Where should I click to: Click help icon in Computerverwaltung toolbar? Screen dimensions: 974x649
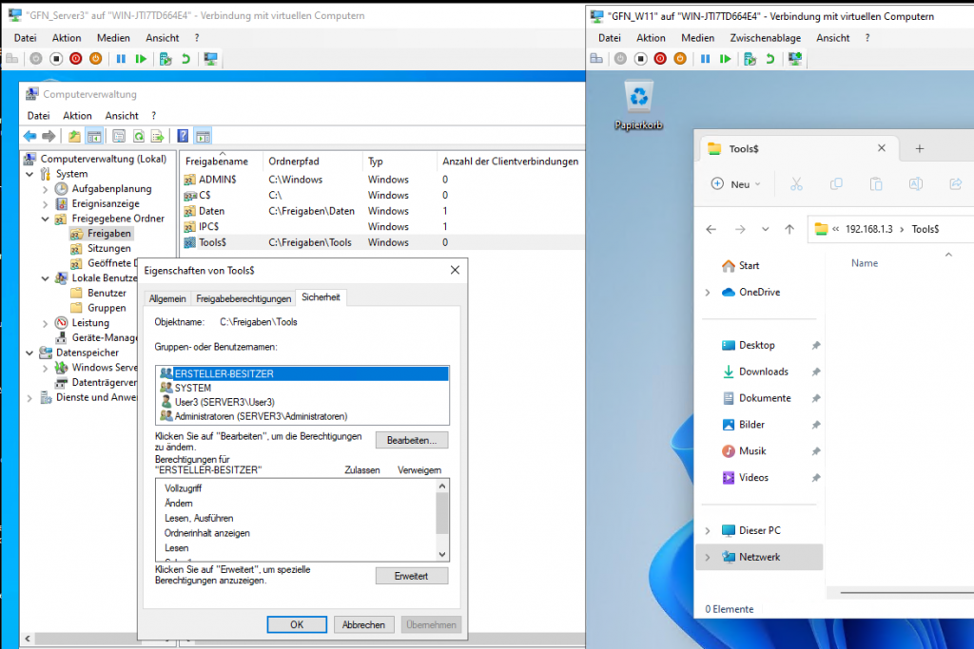[x=182, y=136]
